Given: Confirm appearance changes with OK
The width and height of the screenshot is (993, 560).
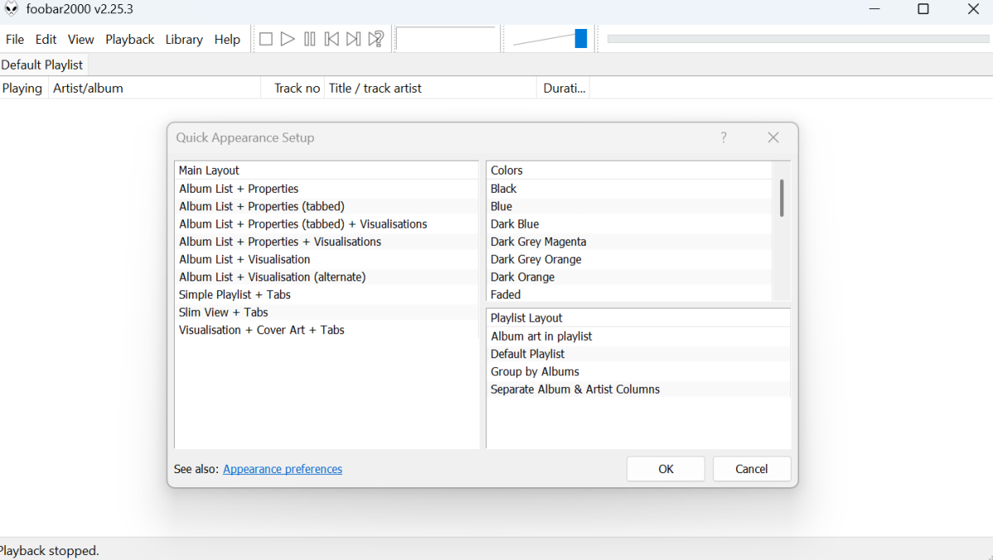Looking at the screenshot, I should pos(665,468).
